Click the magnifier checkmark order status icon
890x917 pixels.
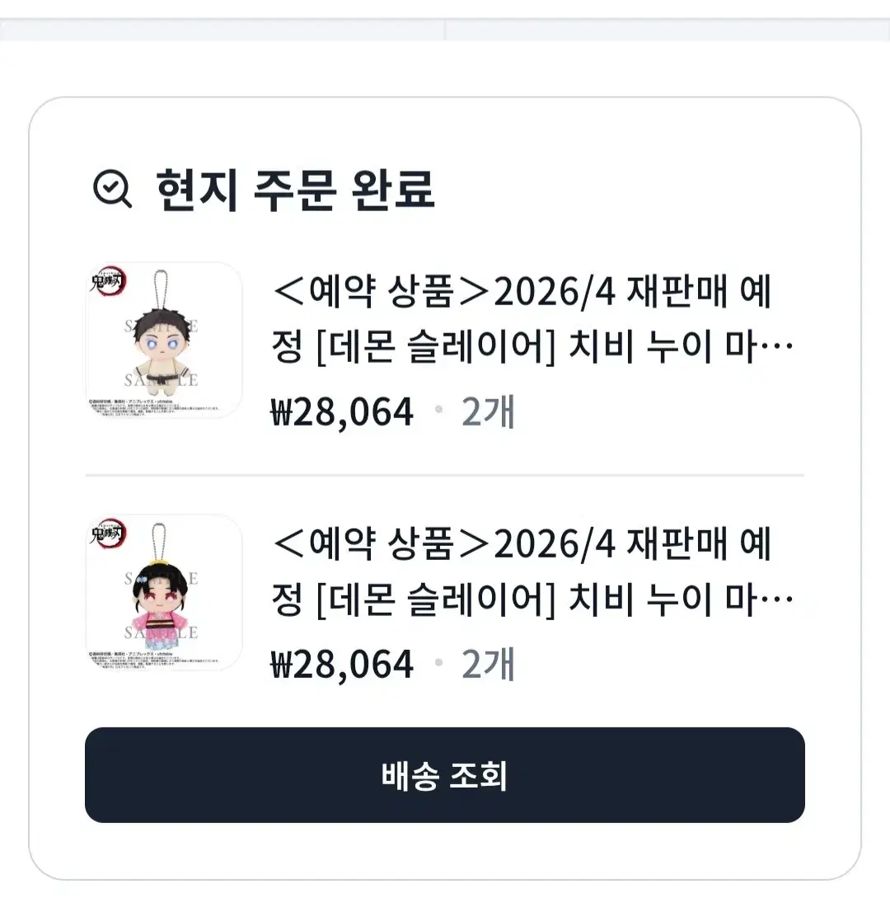[112, 189]
